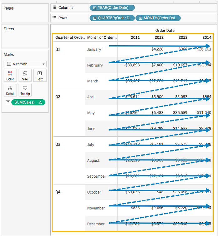Click the $4,228 January 2012 cell
The image size is (219, 236).
point(157,49)
